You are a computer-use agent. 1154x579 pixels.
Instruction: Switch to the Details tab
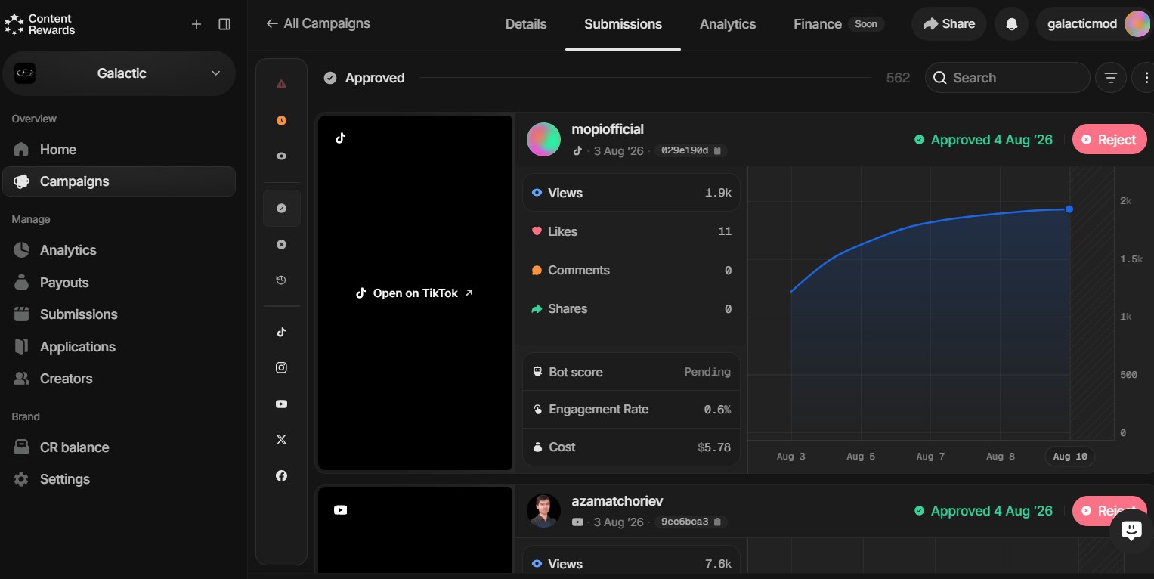point(526,24)
